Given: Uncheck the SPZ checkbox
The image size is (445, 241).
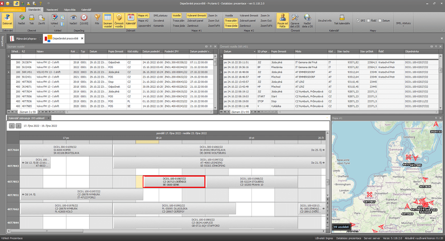Looking at the screenshot, I should 358,20.
